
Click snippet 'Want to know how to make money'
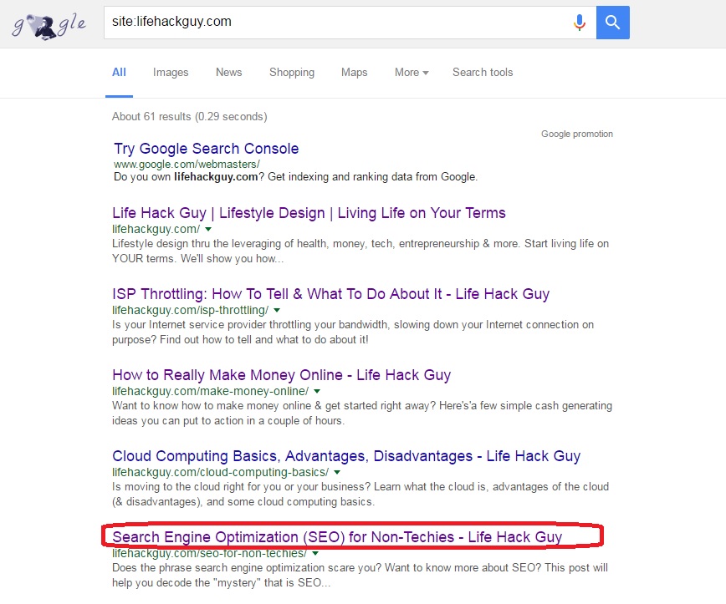(x=362, y=413)
